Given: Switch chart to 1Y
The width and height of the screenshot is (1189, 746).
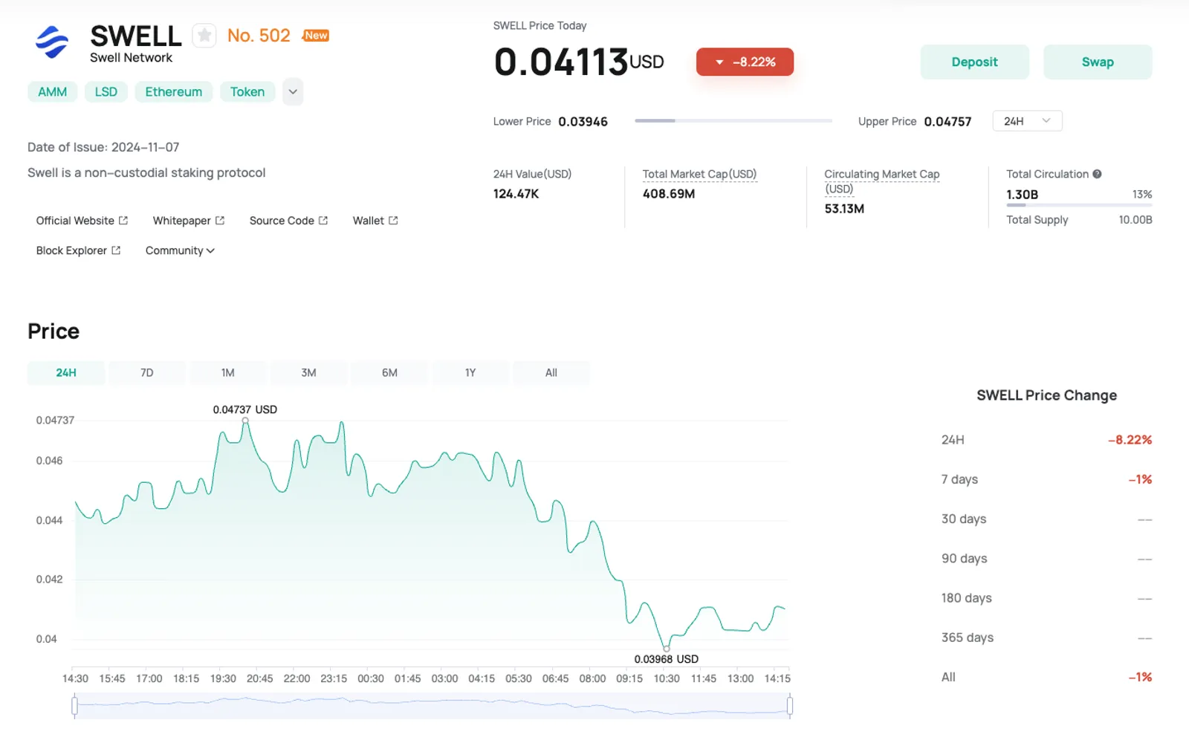Looking at the screenshot, I should click(x=470, y=373).
